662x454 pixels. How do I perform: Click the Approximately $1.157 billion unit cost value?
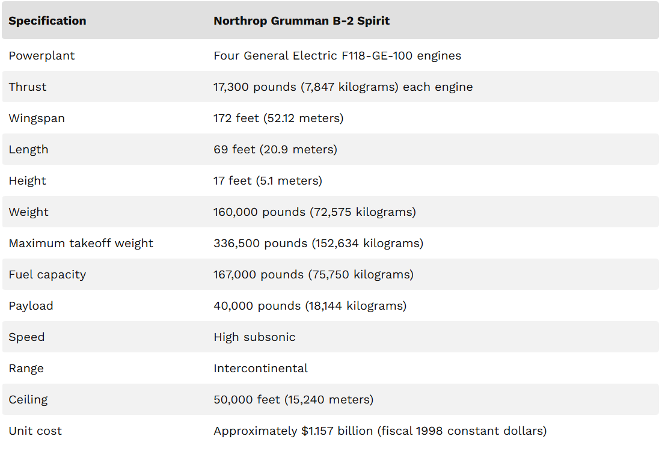[x=380, y=431]
